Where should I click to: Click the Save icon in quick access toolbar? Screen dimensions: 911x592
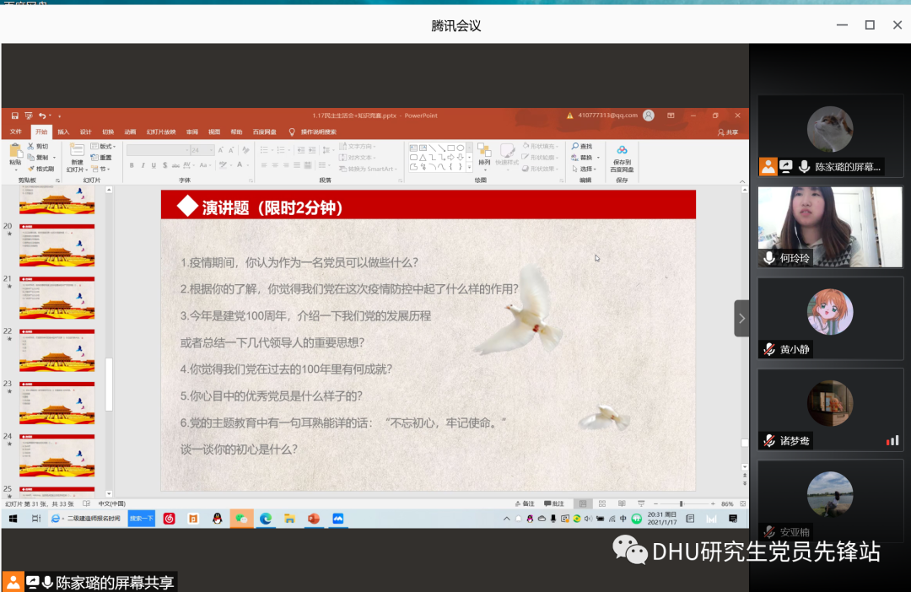pyautogui.click(x=15, y=116)
